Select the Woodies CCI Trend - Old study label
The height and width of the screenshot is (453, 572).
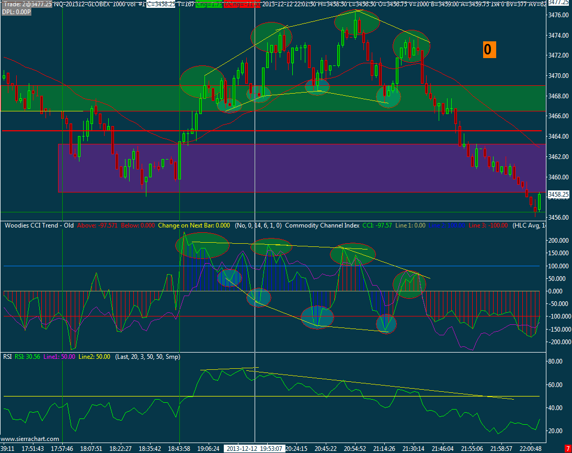(39, 225)
